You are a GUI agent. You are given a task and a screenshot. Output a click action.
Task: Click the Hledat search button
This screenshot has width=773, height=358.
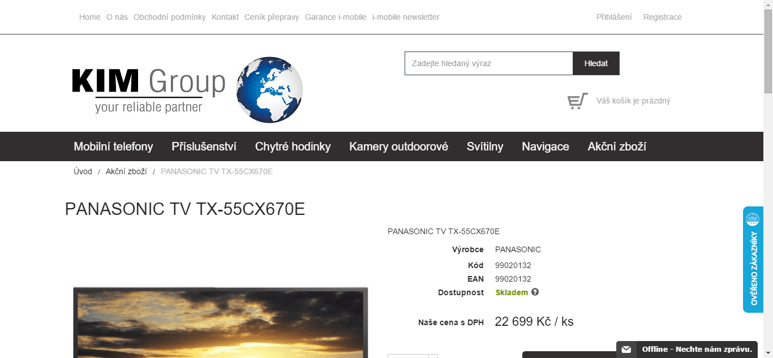tap(596, 63)
